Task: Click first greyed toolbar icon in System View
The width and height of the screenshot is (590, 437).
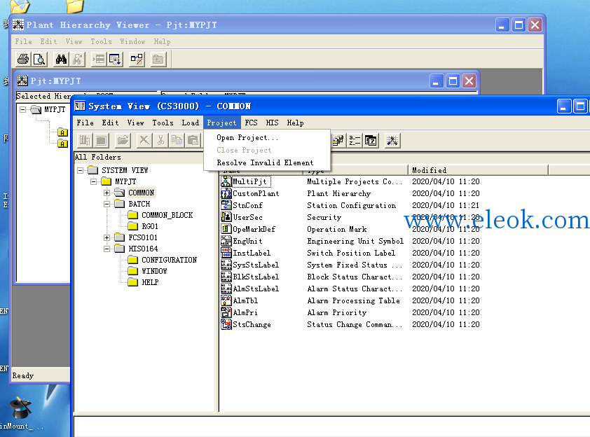Action: (x=85, y=141)
